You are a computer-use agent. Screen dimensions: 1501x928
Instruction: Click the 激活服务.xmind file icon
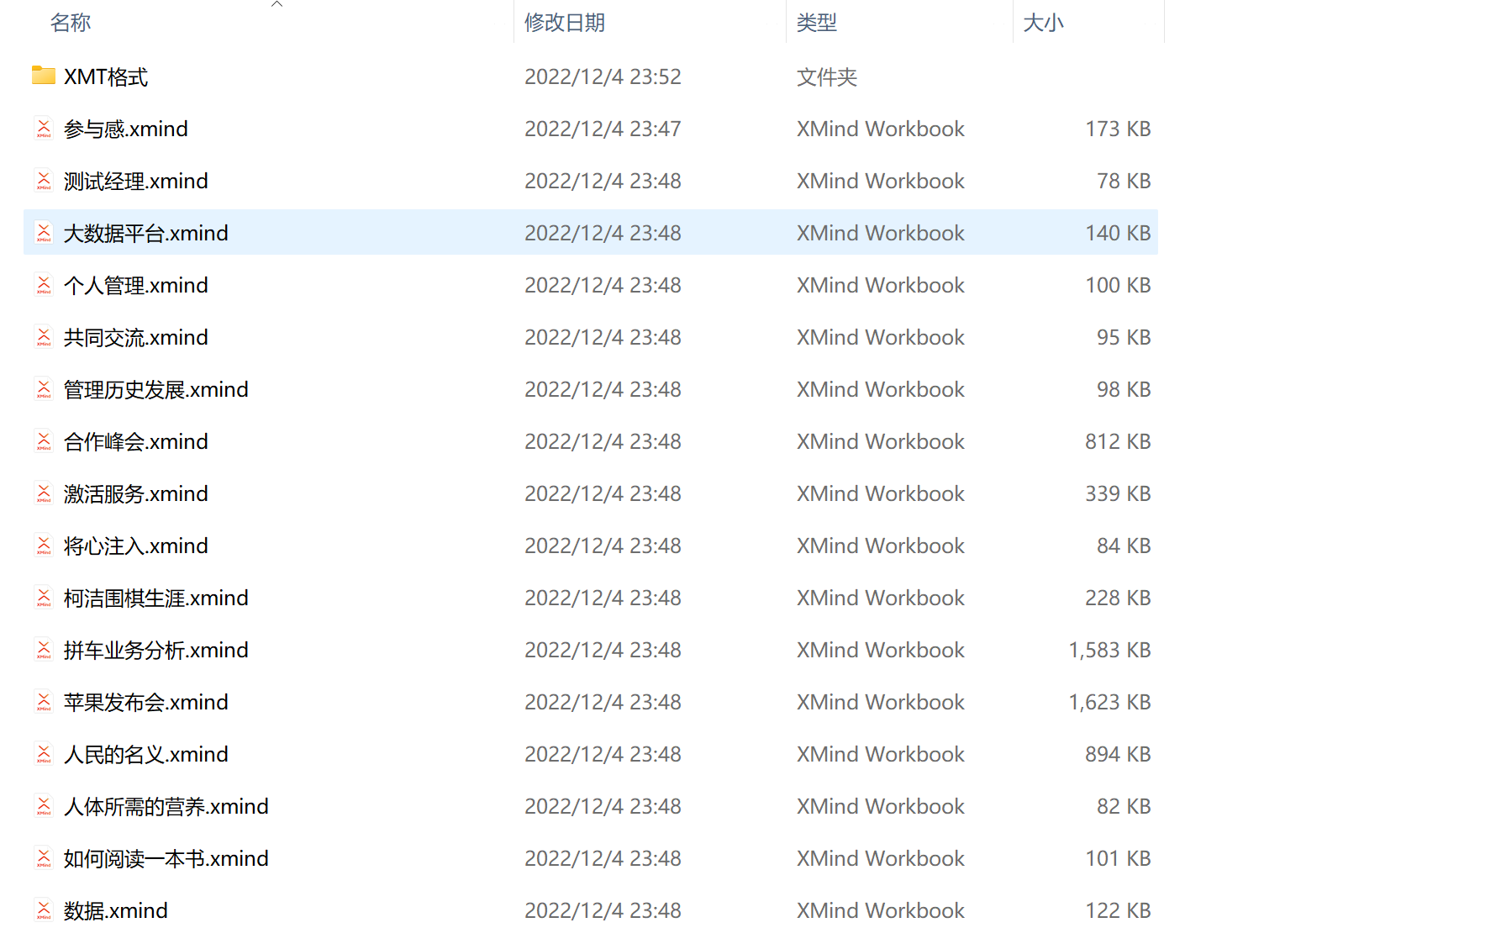coord(44,493)
